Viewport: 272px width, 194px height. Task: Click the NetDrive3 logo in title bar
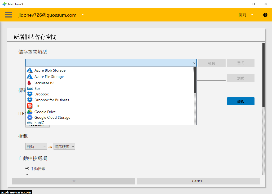(5, 4)
